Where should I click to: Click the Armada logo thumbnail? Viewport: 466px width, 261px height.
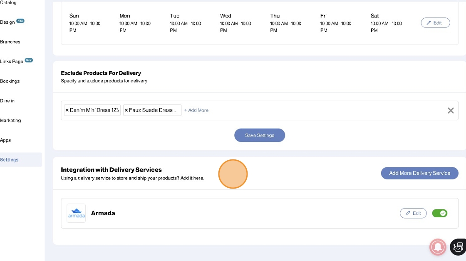tap(76, 213)
